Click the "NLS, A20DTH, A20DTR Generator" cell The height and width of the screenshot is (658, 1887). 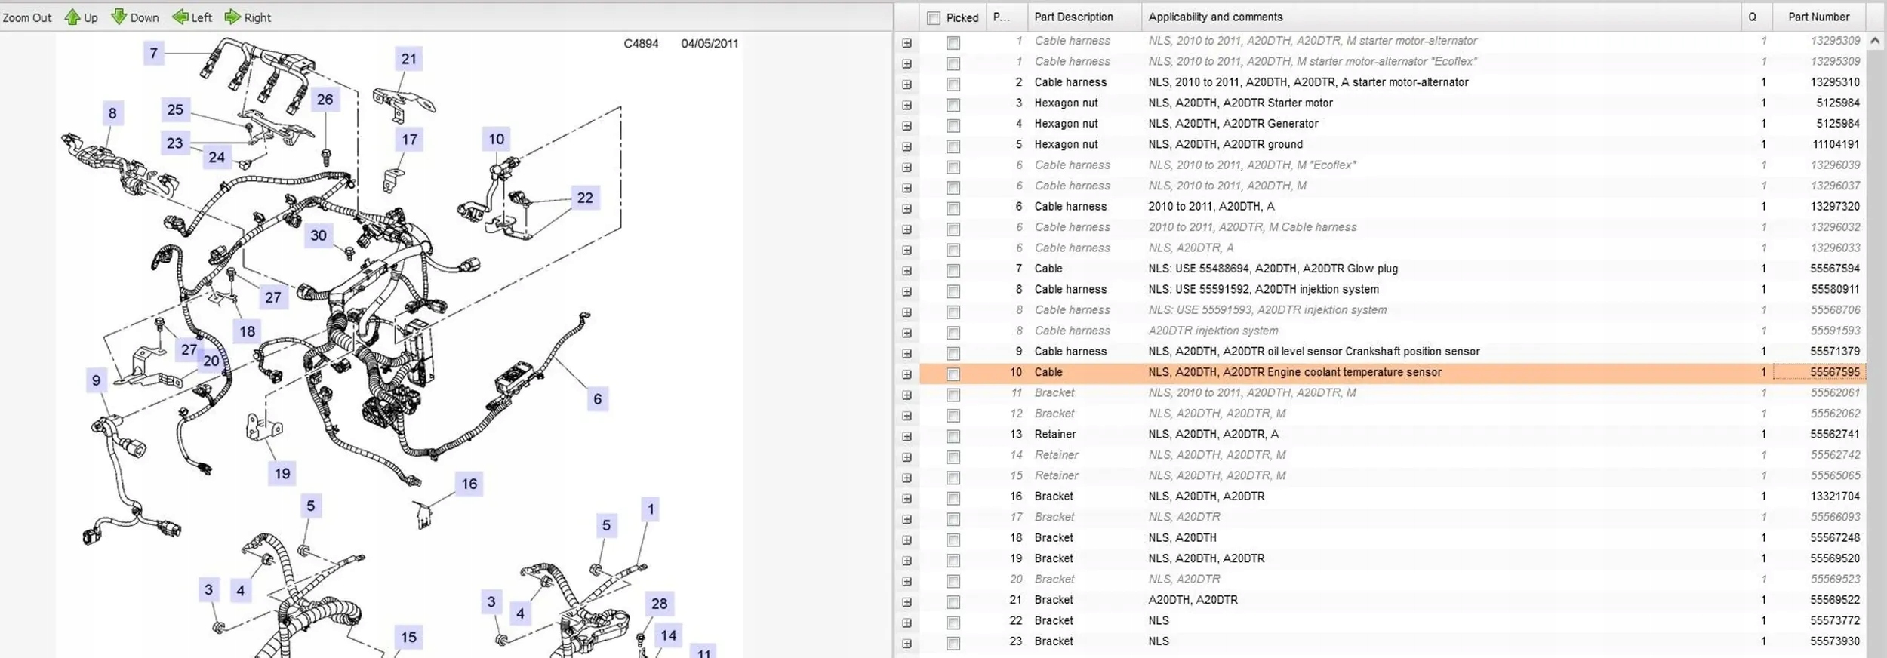(1233, 124)
